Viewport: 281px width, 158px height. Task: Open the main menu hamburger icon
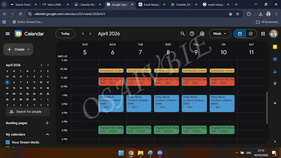[x=7, y=34]
